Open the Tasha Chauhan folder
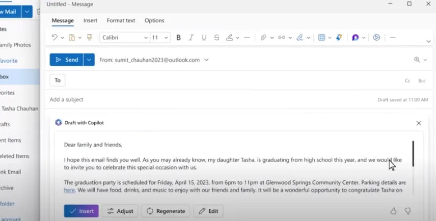This screenshot has width=436, height=221. (x=20, y=108)
